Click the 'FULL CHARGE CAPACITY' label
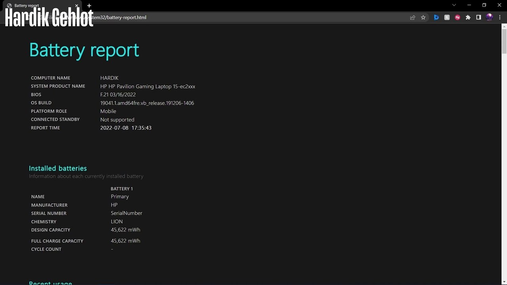The image size is (507, 285). tap(57, 241)
